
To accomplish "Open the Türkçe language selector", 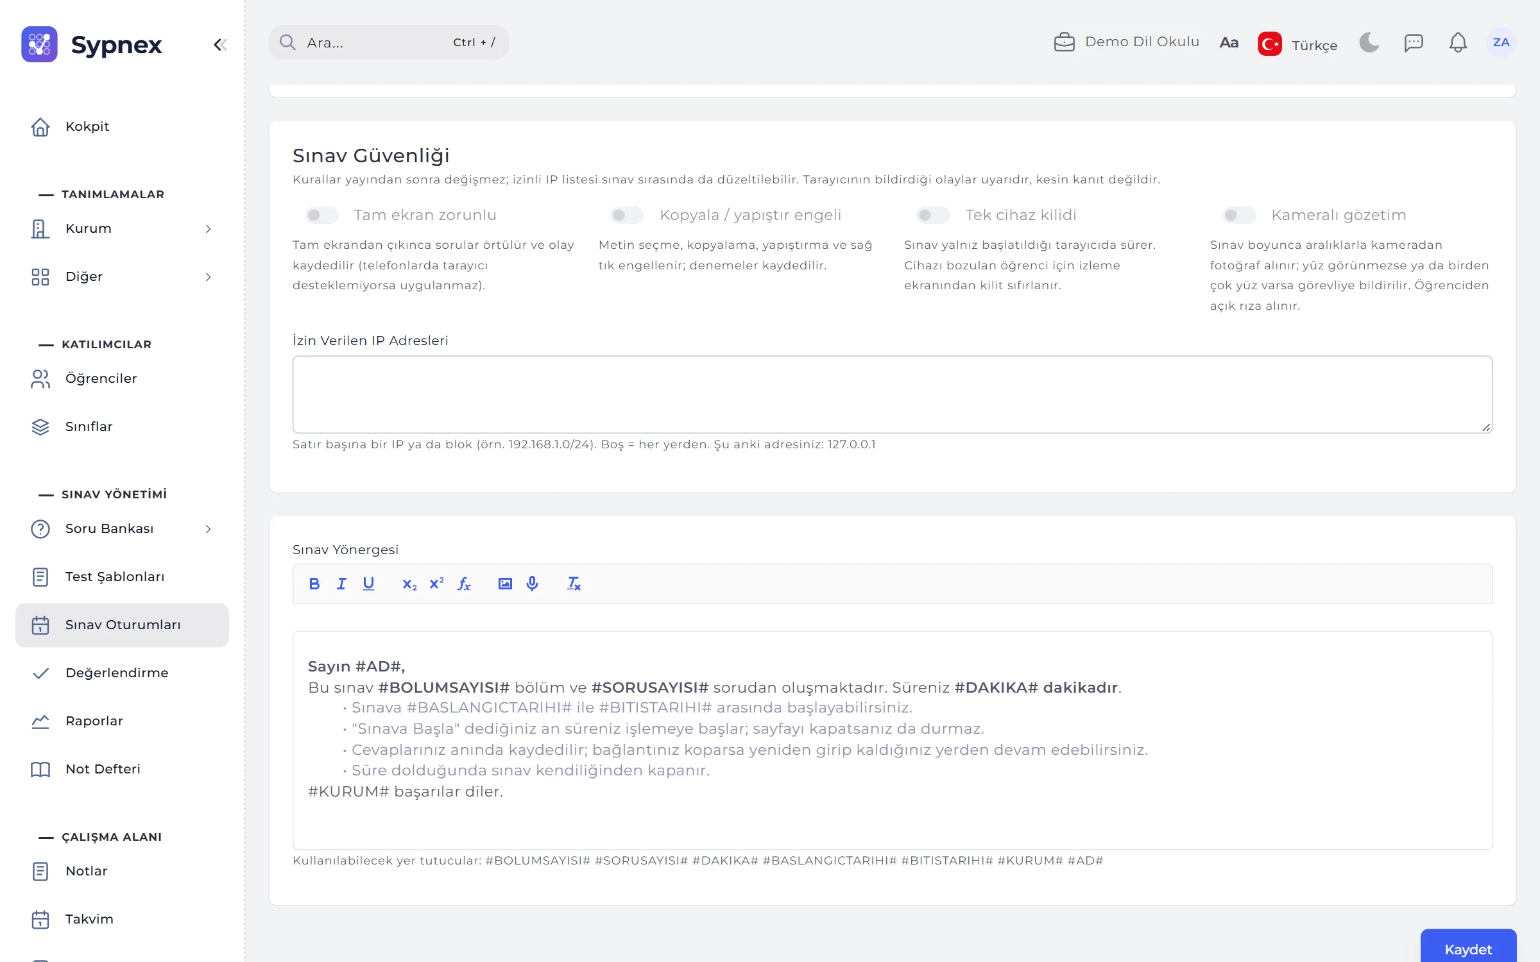I will pos(1297,44).
